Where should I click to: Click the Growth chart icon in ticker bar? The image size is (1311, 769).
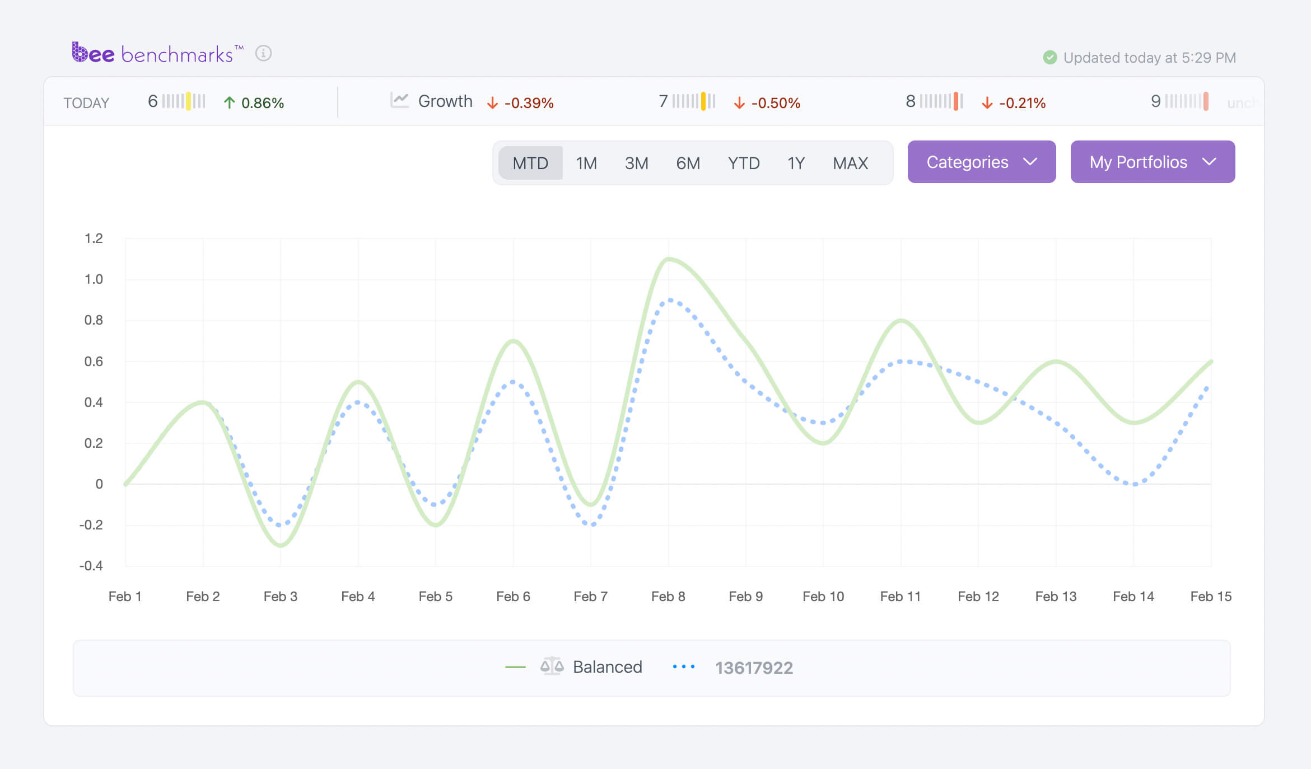(x=399, y=101)
